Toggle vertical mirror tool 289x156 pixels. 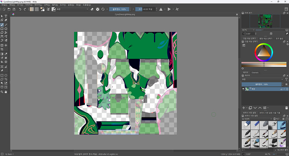(x=169, y=9)
